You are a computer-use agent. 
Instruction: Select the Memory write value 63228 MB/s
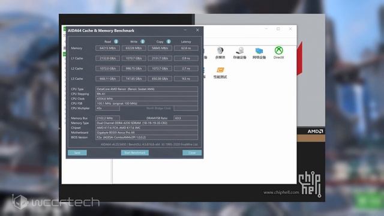pyautogui.click(x=134, y=48)
